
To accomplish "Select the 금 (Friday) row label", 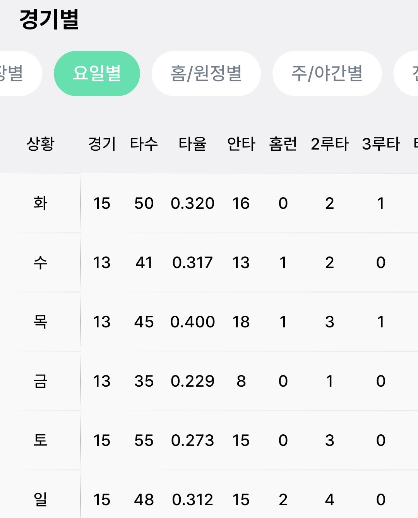I will [41, 381].
